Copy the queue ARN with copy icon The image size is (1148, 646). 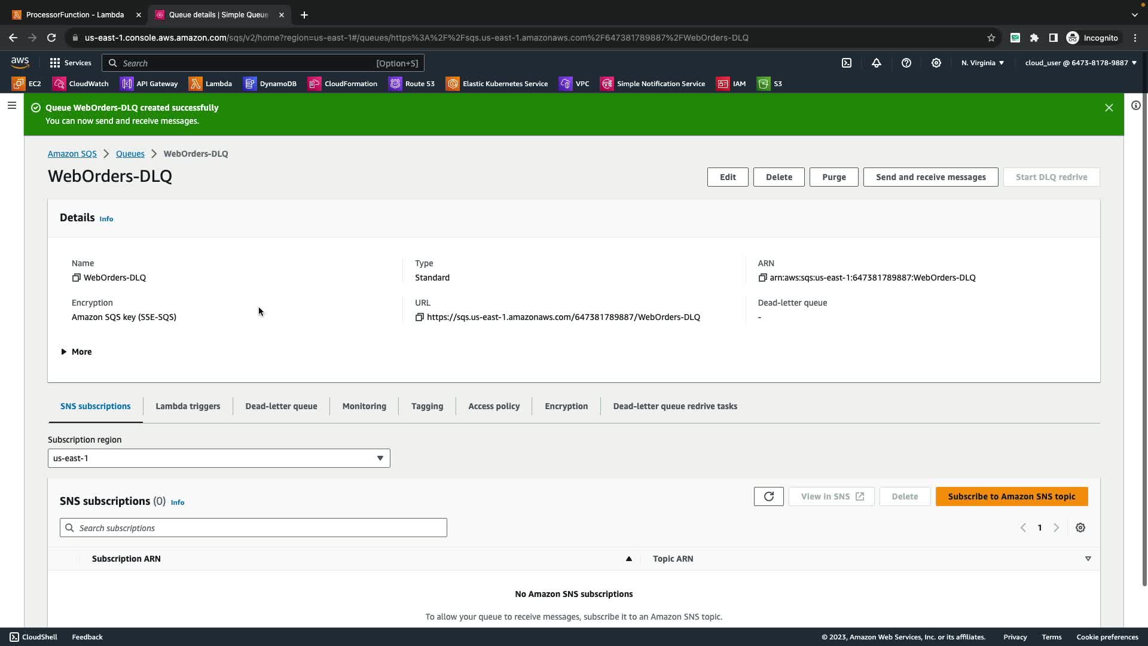pos(762,278)
